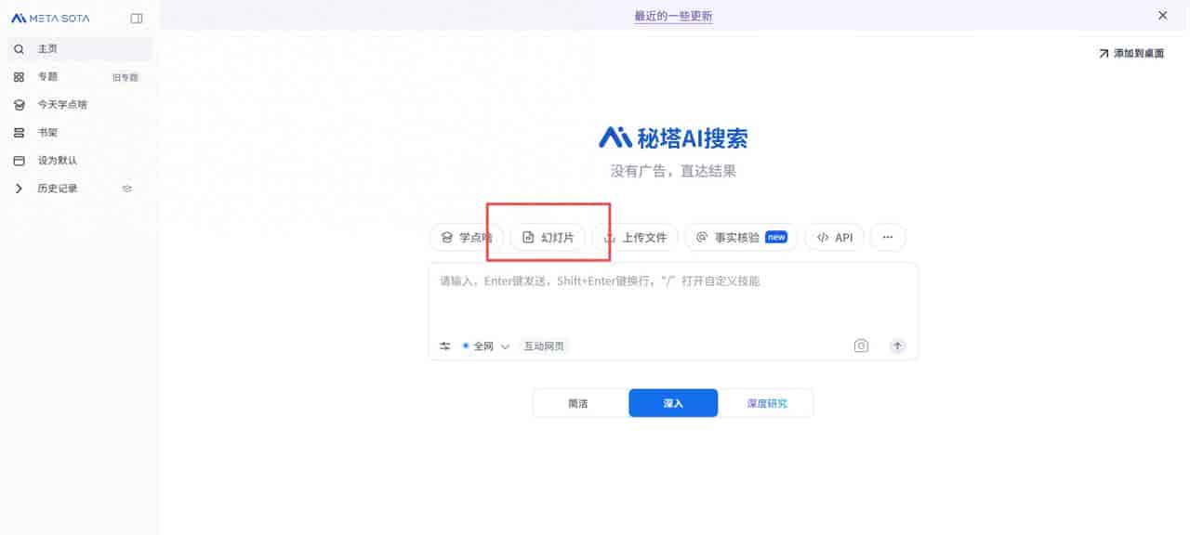Select the 深入 mode tab

(673, 403)
